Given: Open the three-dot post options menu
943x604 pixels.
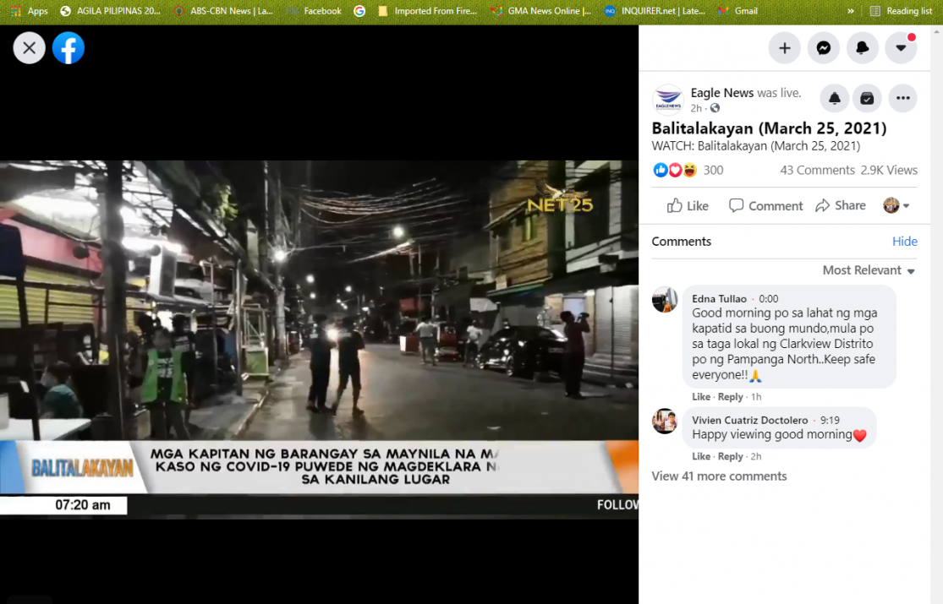Looking at the screenshot, I should (x=902, y=99).
